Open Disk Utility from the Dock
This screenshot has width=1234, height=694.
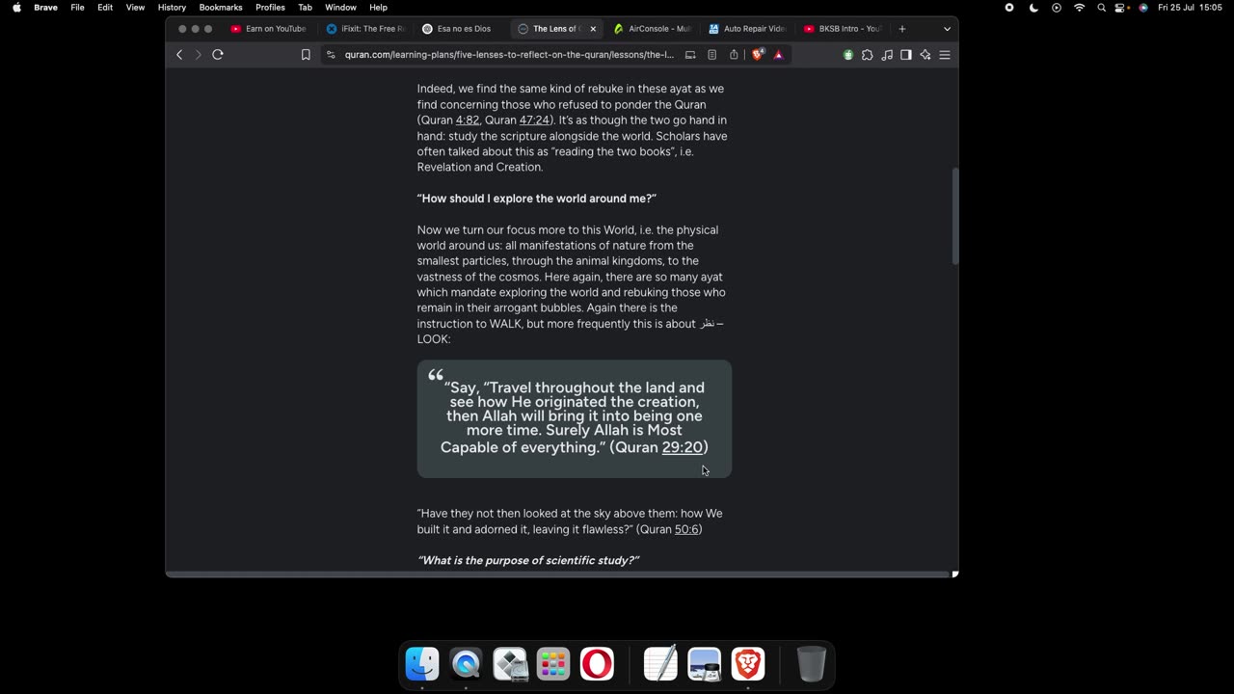tap(510, 664)
